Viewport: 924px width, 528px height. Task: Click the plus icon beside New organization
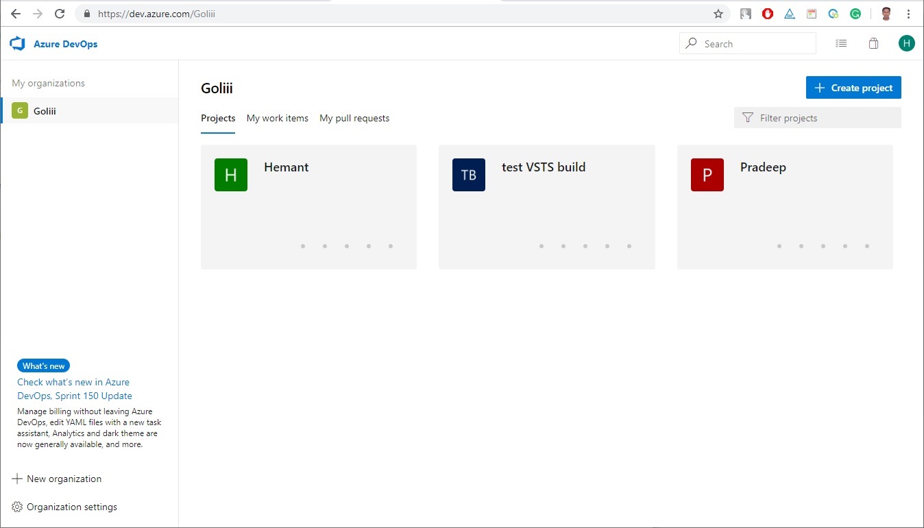[x=17, y=479]
